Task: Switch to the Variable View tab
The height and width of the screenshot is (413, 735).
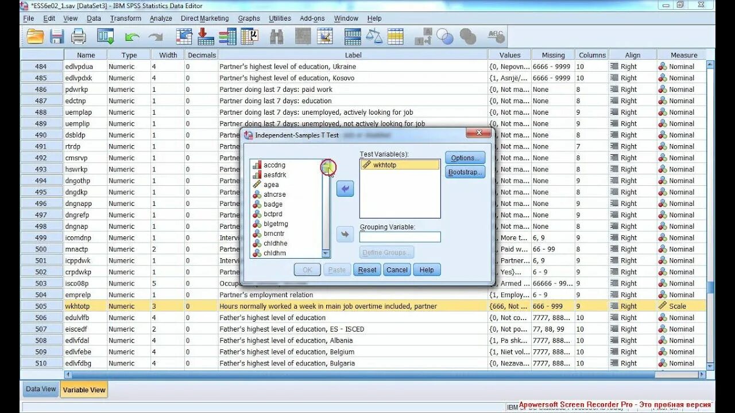Action: click(x=84, y=389)
